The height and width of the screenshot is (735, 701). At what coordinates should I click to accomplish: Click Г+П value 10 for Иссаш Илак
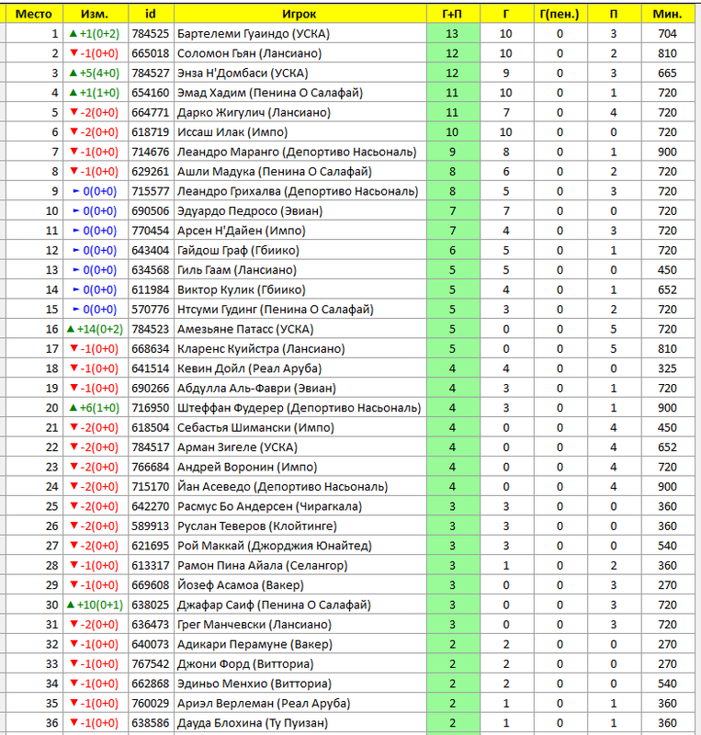[x=453, y=132]
